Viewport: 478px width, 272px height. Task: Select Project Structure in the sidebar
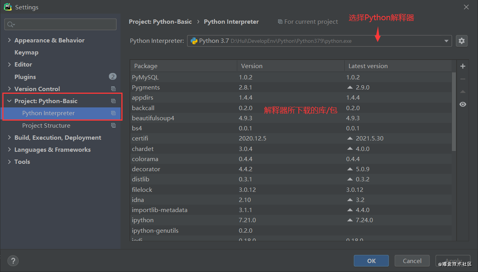click(x=46, y=125)
